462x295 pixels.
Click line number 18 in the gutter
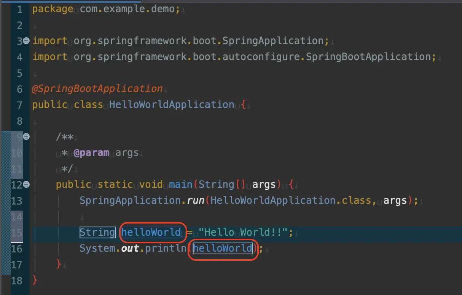point(17,280)
